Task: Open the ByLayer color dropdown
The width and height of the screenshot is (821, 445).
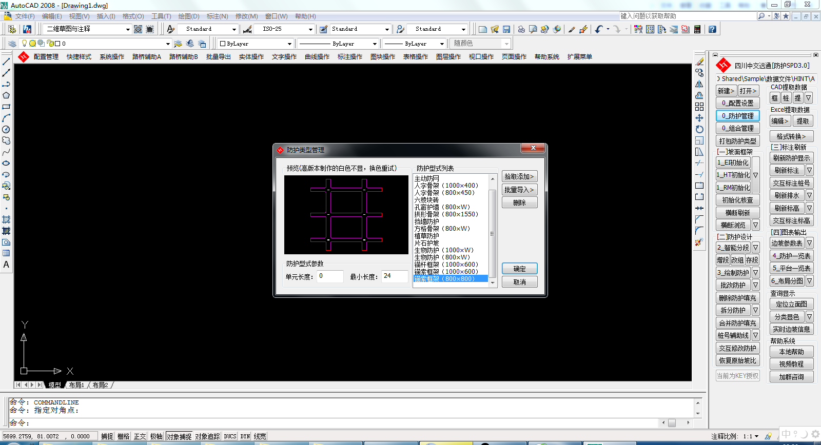Action: point(255,44)
